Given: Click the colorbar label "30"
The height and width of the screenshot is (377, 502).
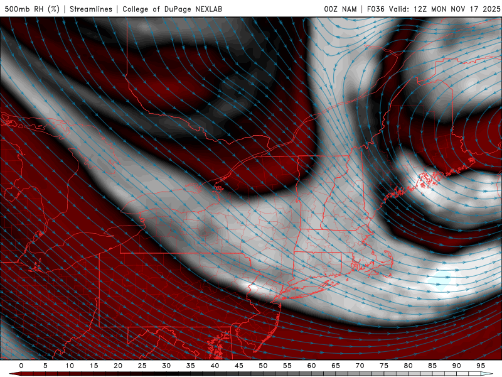Looking at the screenshot, I should click(166, 366).
